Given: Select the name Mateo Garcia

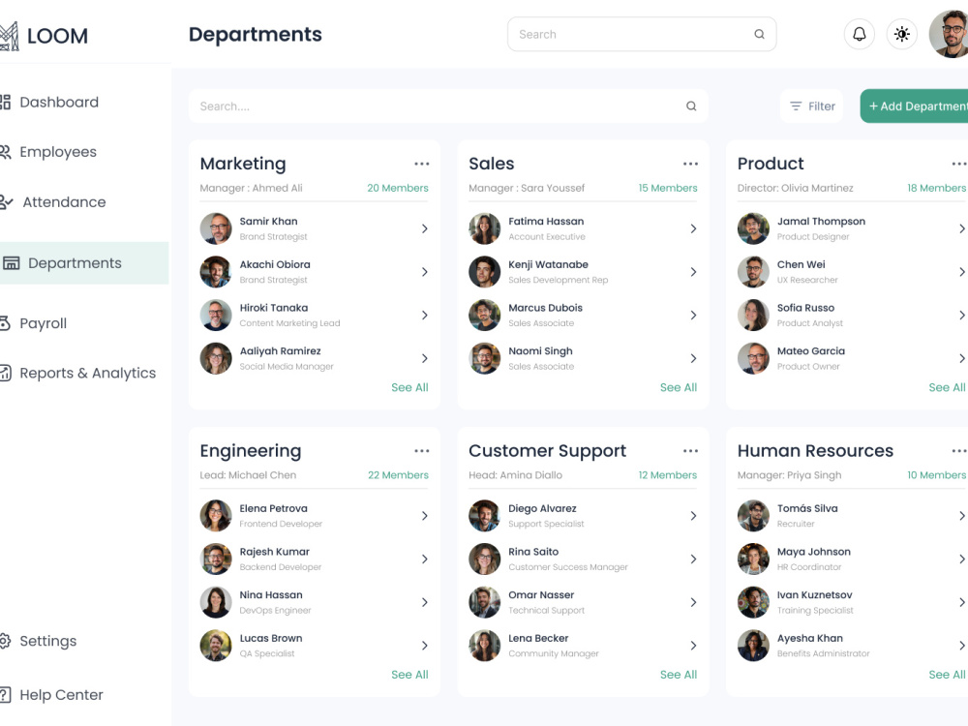Looking at the screenshot, I should point(810,350).
